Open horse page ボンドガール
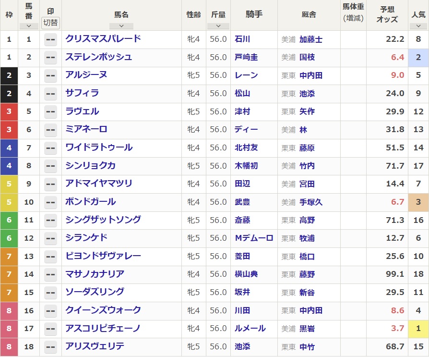 tap(90, 202)
